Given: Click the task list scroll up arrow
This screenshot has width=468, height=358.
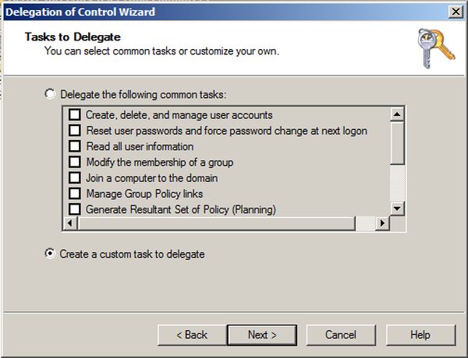Looking at the screenshot, I should [x=397, y=114].
